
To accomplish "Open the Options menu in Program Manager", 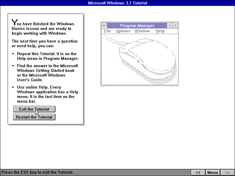I will pos(123,31).
